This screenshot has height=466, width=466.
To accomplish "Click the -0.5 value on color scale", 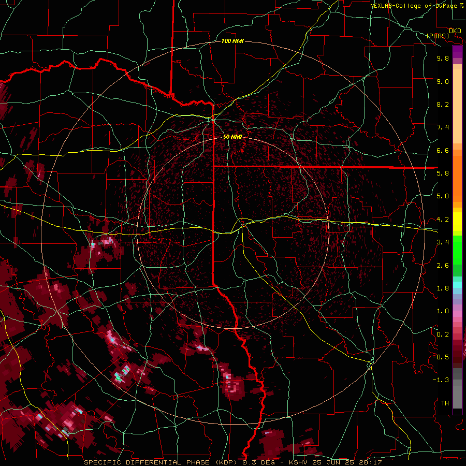I will pos(441,357).
